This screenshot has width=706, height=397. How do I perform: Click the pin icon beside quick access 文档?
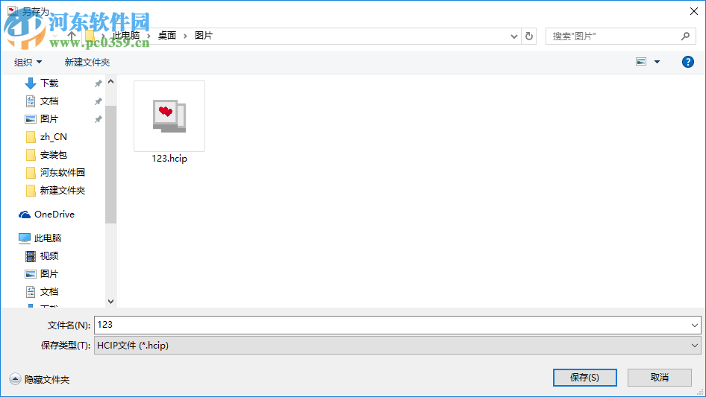pyautogui.click(x=98, y=101)
